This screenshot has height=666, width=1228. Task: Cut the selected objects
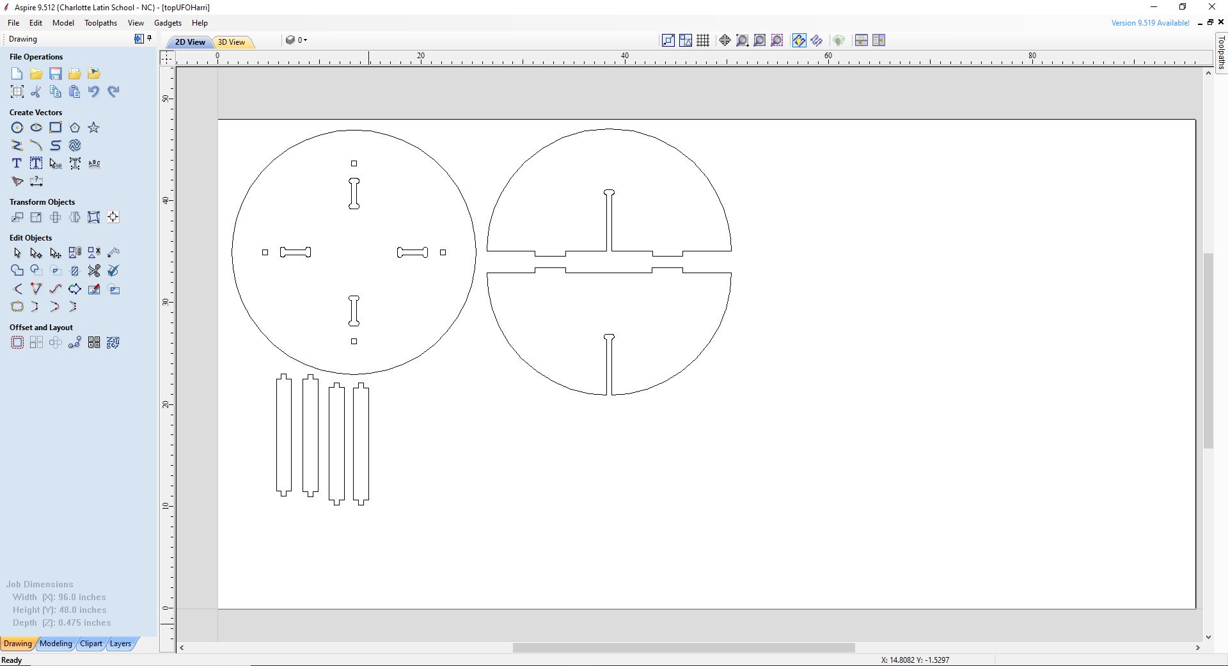pos(36,91)
